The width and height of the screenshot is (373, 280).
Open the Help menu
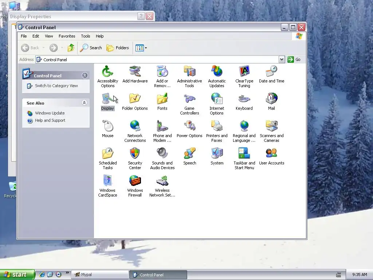(x=100, y=36)
